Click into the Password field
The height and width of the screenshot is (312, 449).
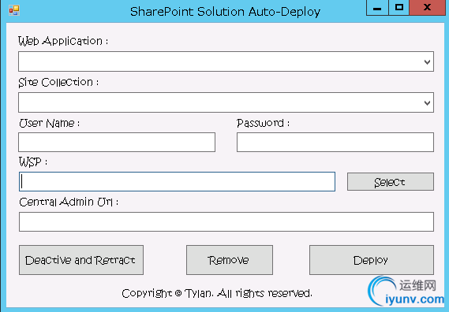point(335,142)
